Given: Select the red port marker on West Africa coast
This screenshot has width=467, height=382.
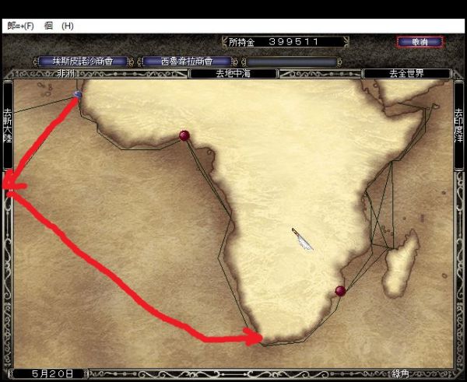Looking at the screenshot, I should tap(184, 135).
